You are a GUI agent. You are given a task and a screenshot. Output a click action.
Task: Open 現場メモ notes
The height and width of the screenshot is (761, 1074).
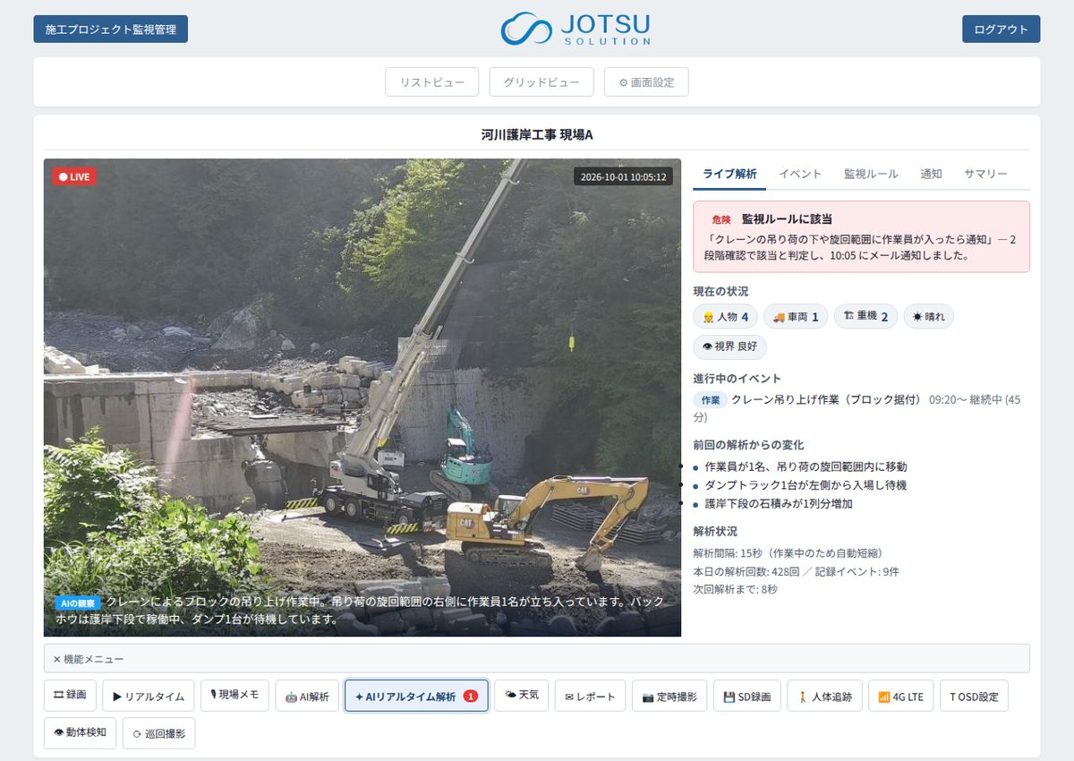click(x=234, y=696)
